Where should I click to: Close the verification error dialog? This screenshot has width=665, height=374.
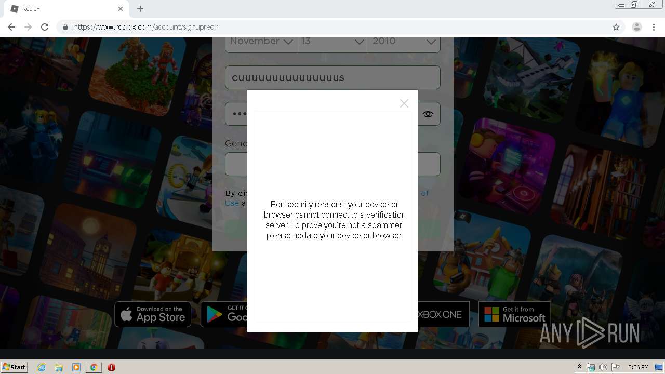(404, 103)
